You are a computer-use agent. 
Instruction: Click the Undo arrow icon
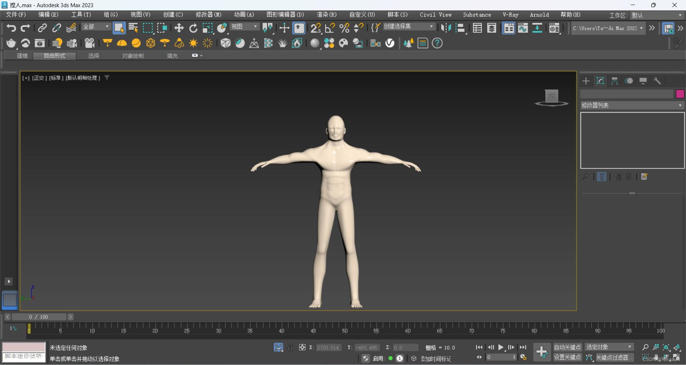tap(11, 28)
